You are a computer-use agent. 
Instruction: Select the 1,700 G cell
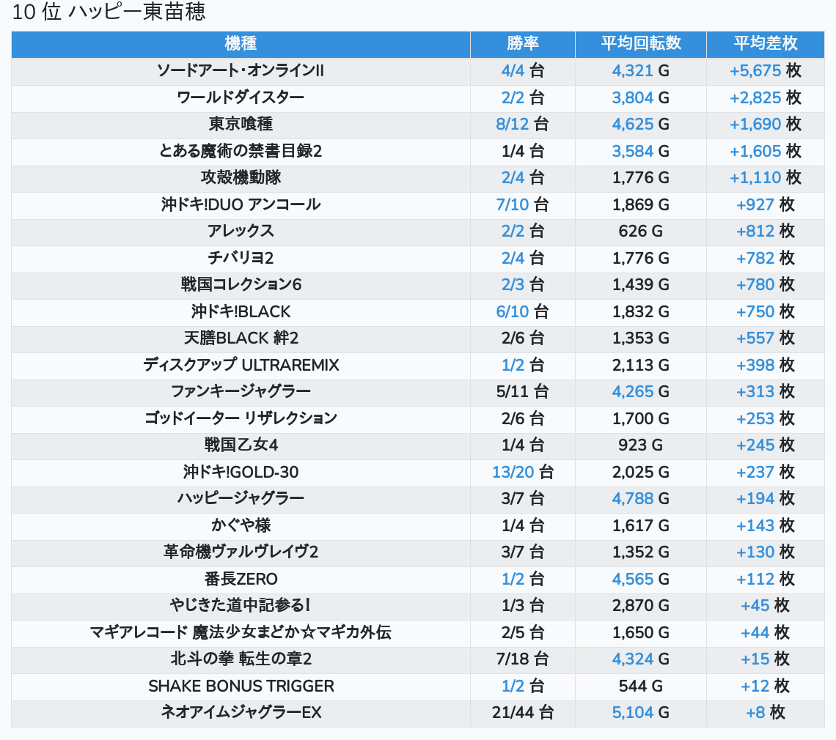pyautogui.click(x=641, y=419)
